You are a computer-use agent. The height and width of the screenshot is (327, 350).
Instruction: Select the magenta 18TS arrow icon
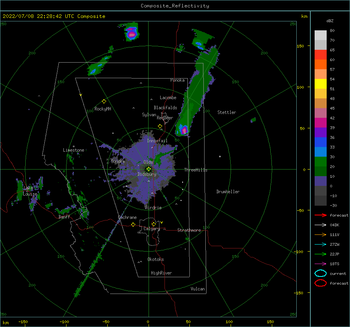320,264
